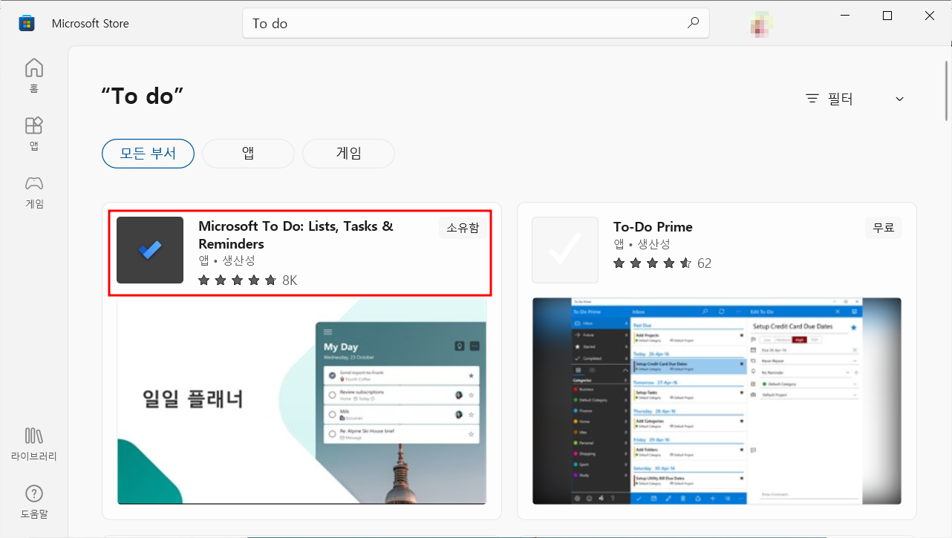Image resolution: width=952 pixels, height=538 pixels.
Task: Click the Microsoft To Do app icon
Action: click(x=150, y=250)
